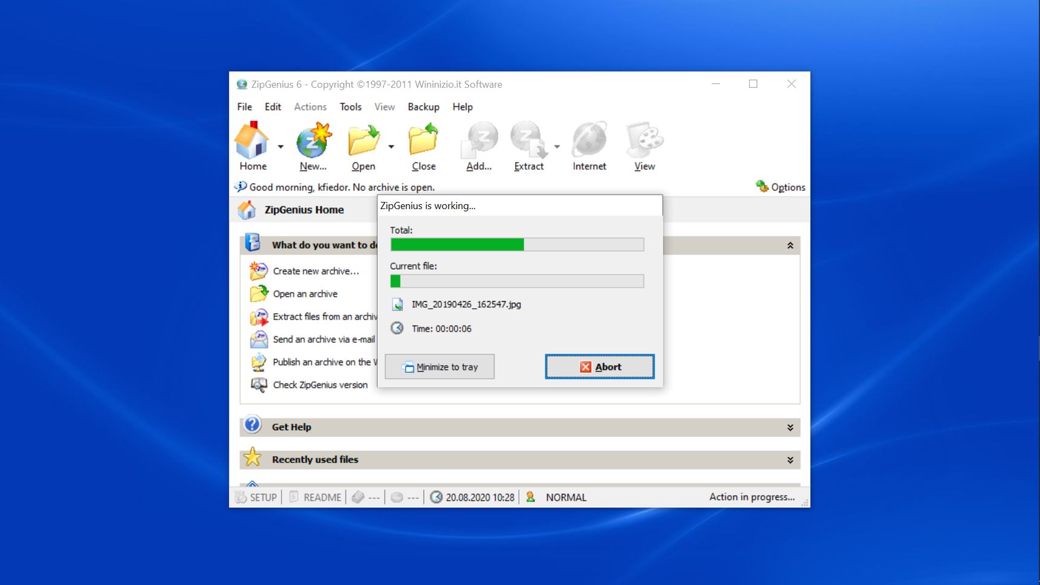Click the Check ZipGenius version icon
Screen dimensions: 1040x585
coord(259,385)
